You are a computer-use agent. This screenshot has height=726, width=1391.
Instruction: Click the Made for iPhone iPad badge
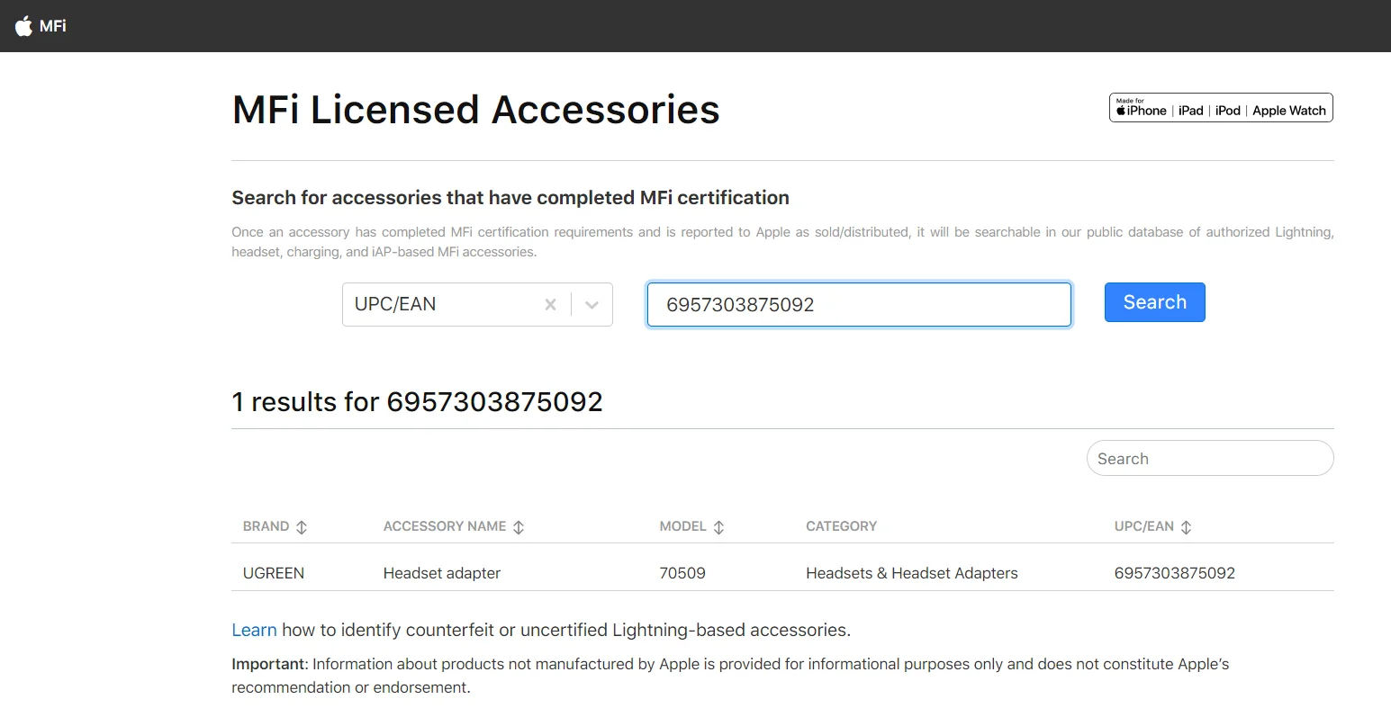1221,108
